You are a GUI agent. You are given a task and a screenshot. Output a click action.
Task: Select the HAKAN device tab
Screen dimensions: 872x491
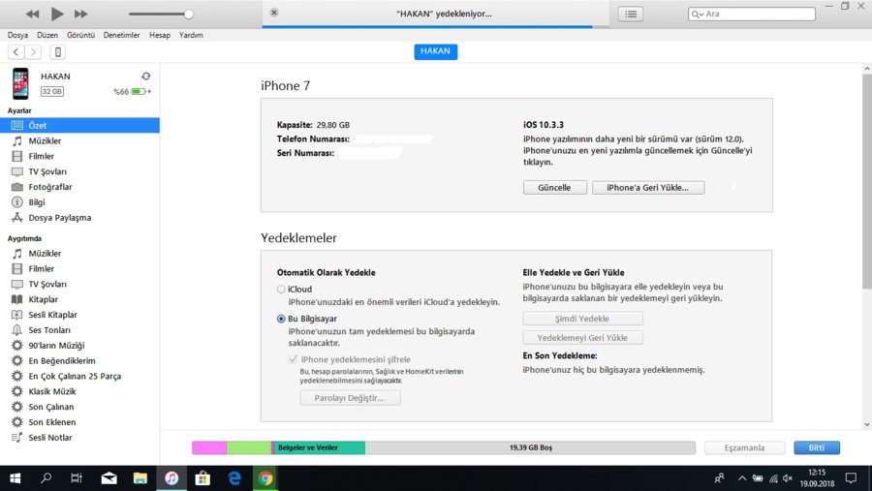coord(435,51)
